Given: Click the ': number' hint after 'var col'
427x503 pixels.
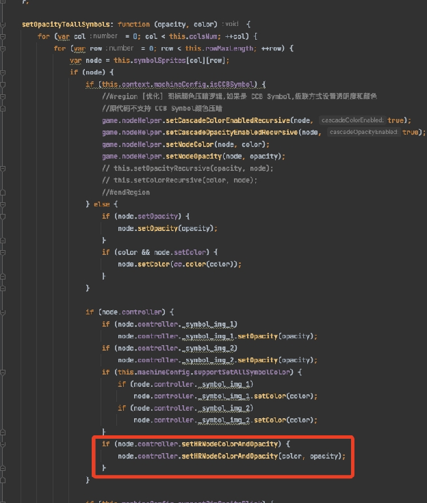Looking at the screenshot, I should click(x=104, y=36).
